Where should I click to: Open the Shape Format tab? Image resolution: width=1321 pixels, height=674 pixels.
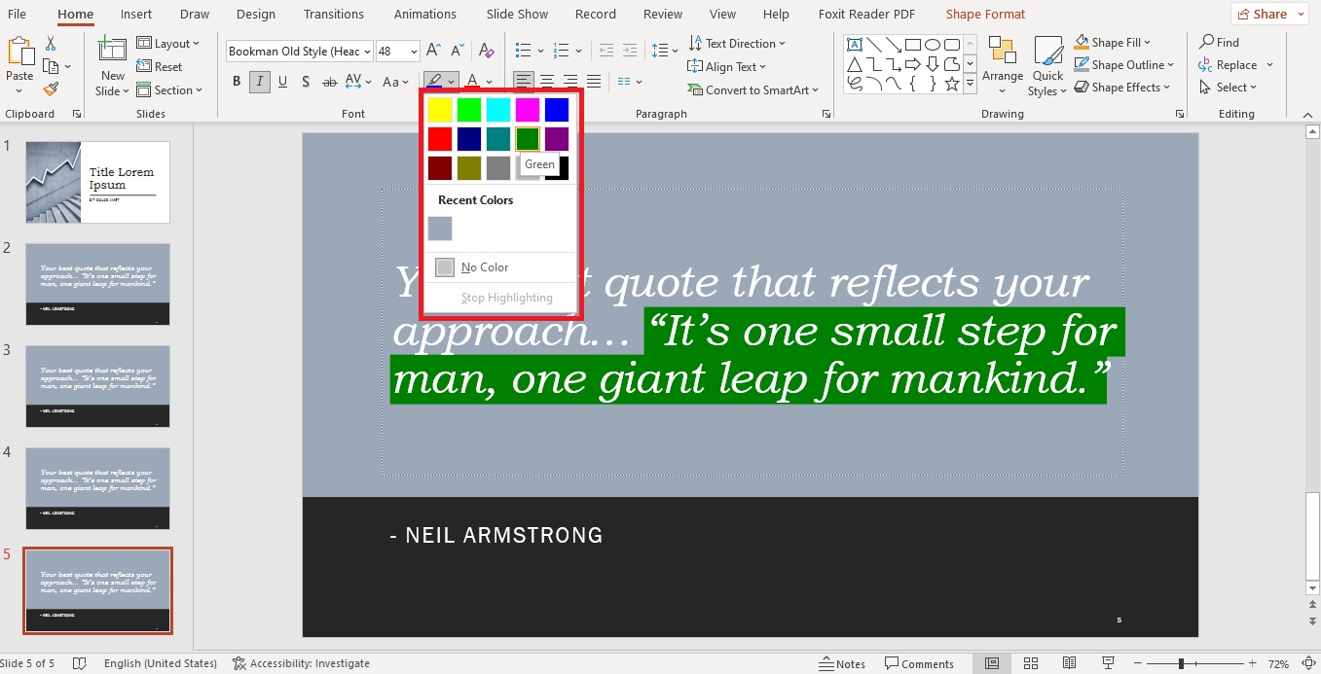click(x=984, y=14)
